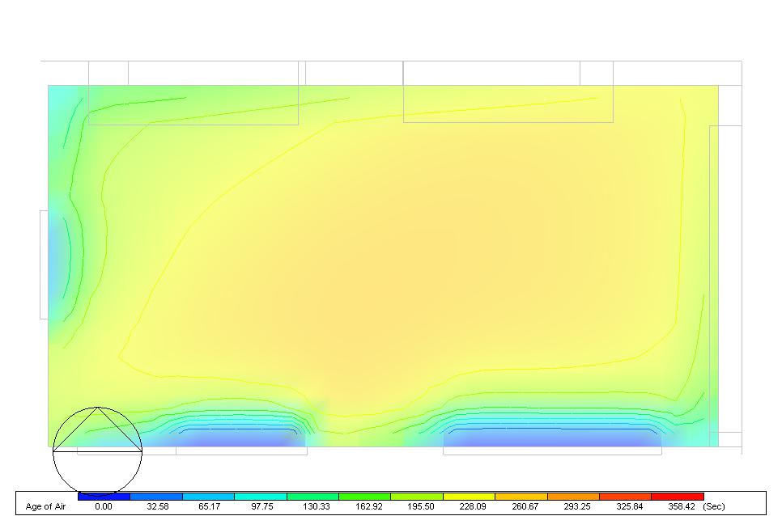Viewport: 782px width, 516px height.
Task: Click the legend value "162.92"
Action: (368, 506)
